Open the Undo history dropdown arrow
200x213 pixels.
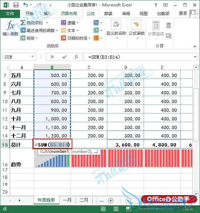[31, 5]
